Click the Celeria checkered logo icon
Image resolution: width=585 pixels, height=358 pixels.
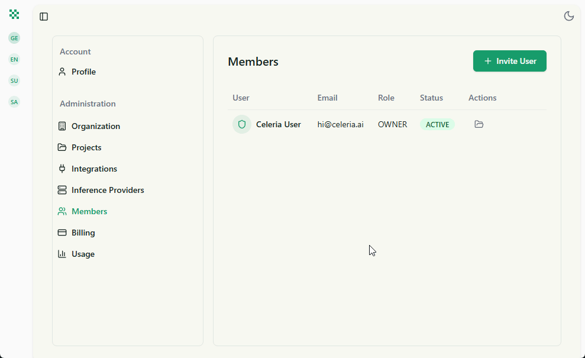point(14,14)
